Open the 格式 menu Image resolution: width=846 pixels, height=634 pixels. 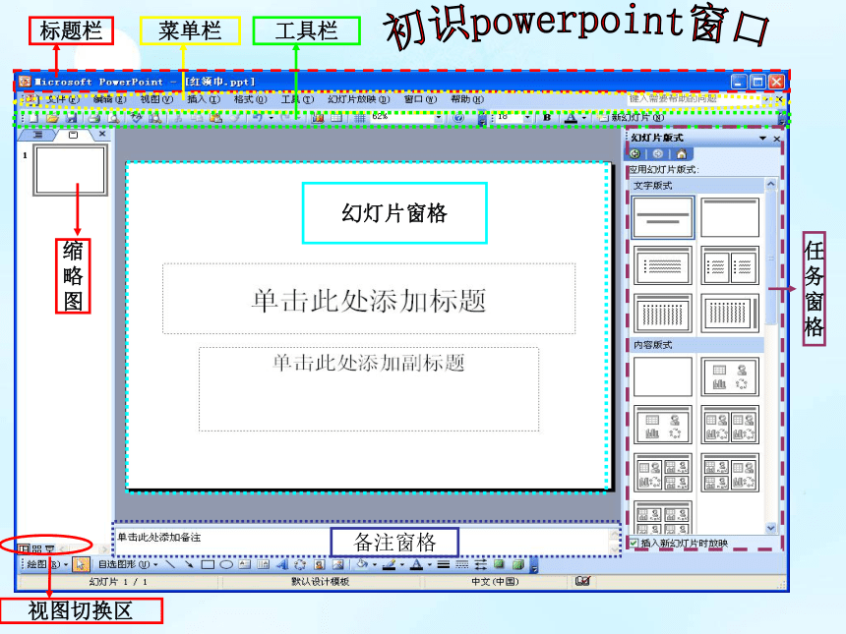[x=250, y=99]
